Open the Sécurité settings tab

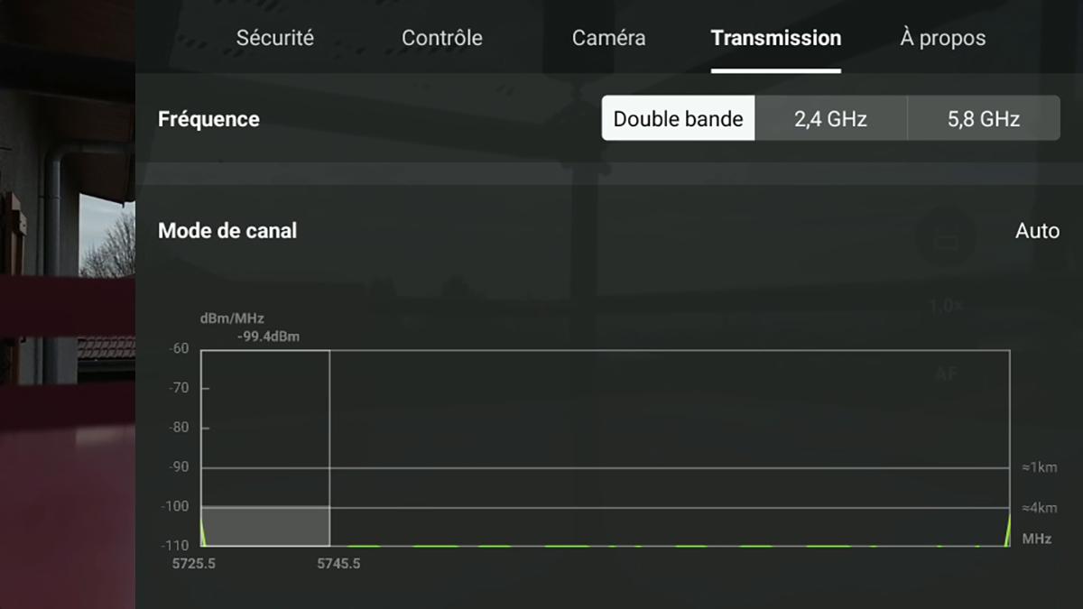pyautogui.click(x=275, y=38)
